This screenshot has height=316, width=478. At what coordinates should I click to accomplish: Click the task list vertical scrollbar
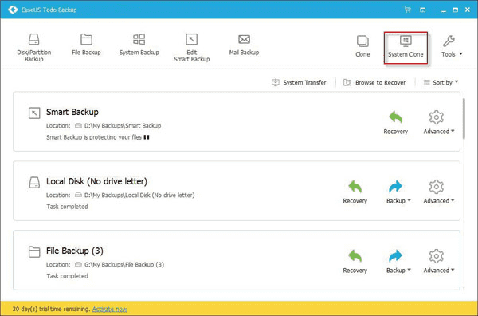coord(464,118)
